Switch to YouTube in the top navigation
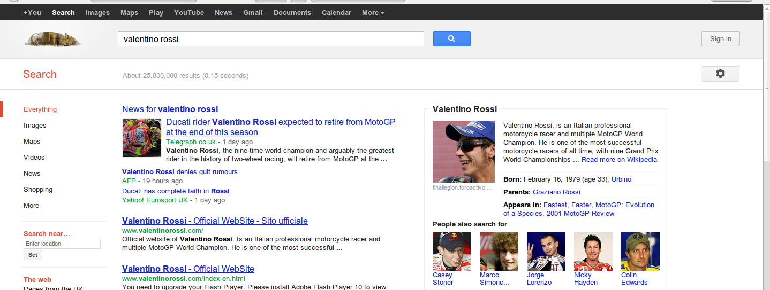The width and height of the screenshot is (770, 290). tap(189, 13)
